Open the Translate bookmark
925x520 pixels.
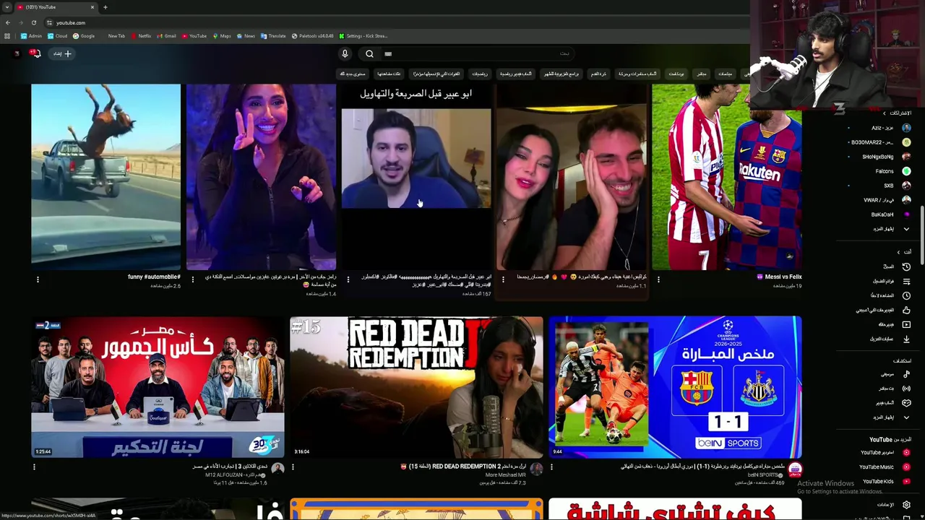pos(273,36)
